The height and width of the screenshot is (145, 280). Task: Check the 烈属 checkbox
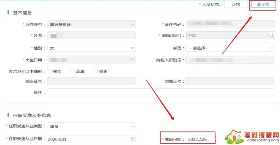pos(72,71)
